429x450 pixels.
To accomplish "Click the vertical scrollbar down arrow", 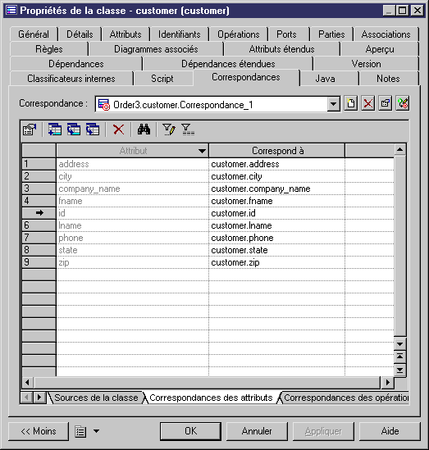I will (399, 343).
